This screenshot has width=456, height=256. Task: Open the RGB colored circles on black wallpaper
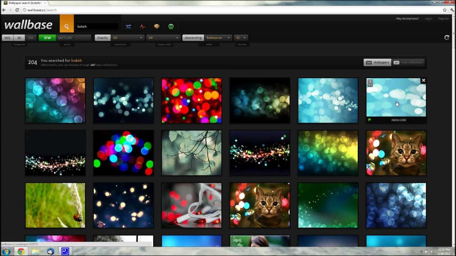[x=124, y=153]
